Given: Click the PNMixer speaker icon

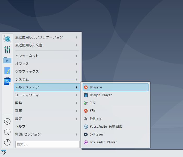Looking at the screenshot, I should pos(86,119).
